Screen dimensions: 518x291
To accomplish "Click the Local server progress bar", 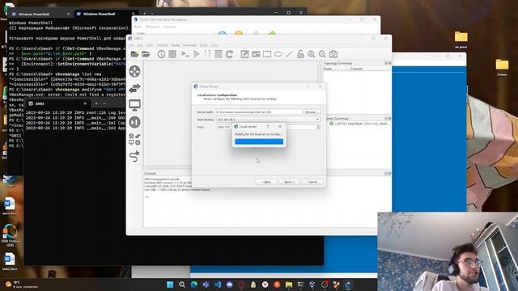I will click(x=259, y=141).
